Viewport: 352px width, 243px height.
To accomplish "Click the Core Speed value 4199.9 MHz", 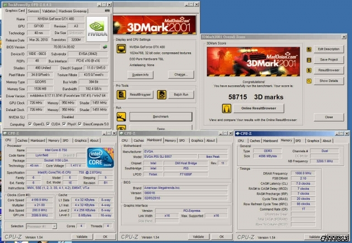I will 40,200.
